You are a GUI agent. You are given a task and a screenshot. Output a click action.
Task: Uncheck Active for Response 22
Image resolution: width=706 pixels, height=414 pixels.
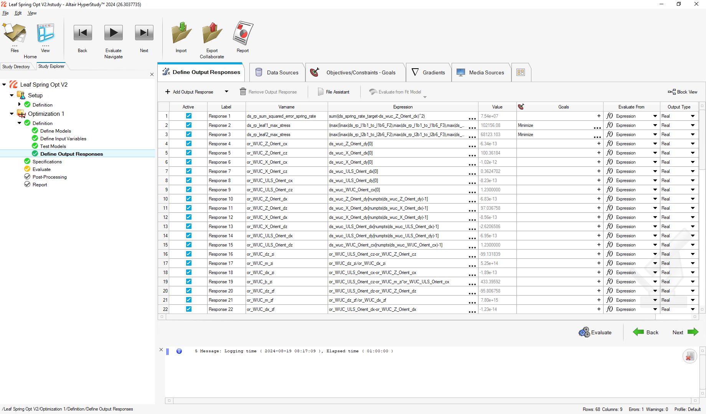coord(189,309)
